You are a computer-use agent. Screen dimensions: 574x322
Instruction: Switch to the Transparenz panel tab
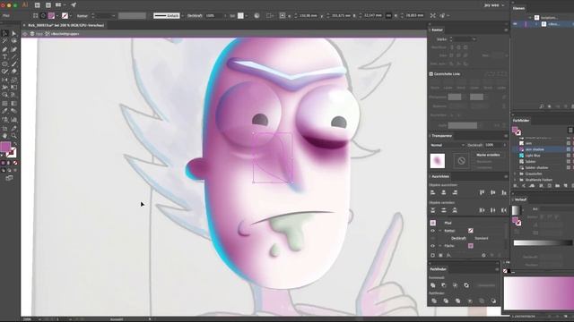[x=441, y=136]
